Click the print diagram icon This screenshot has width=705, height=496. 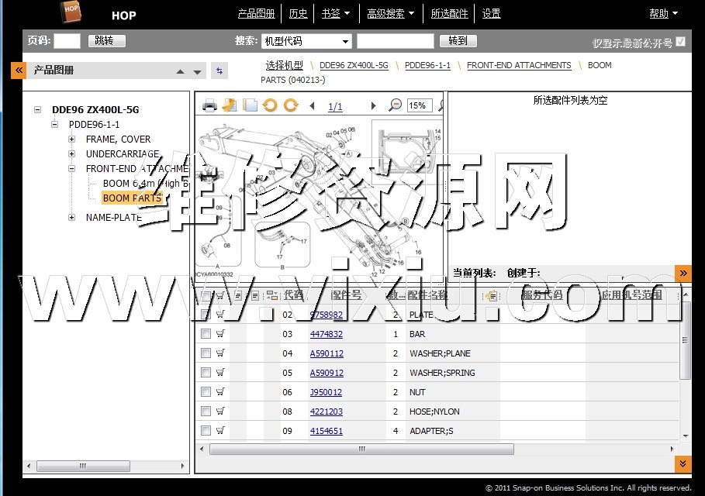point(209,105)
